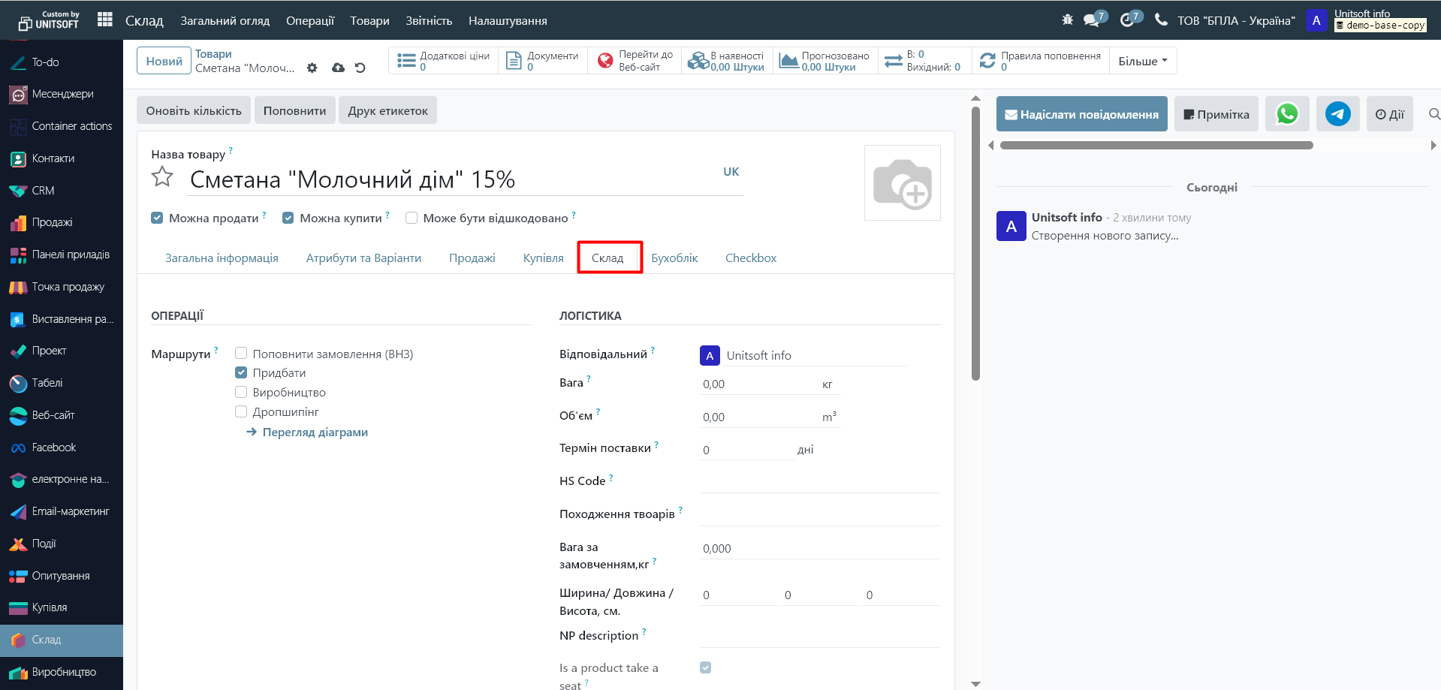Open the apps grid menu icon
Screen dimensions: 1441x690
105,20
